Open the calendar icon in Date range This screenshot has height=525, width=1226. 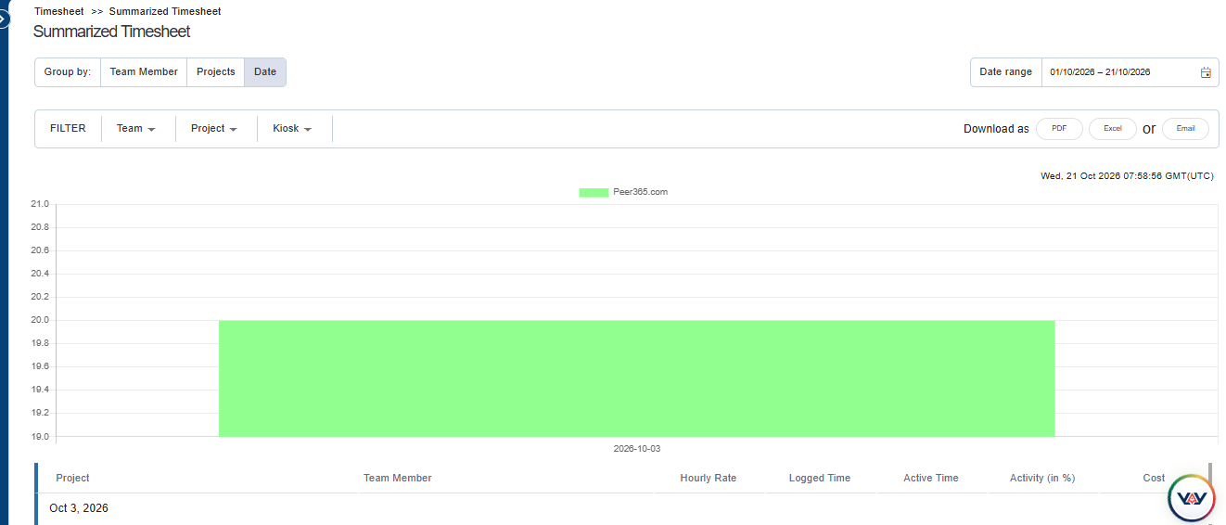(x=1206, y=72)
